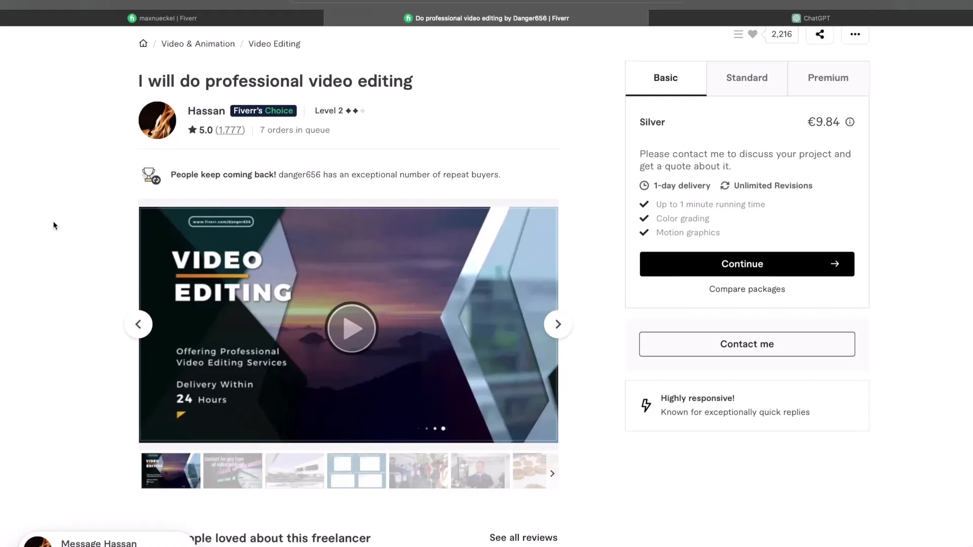Go to the next gallery slide
Image resolution: width=973 pixels, height=547 pixels.
click(558, 324)
